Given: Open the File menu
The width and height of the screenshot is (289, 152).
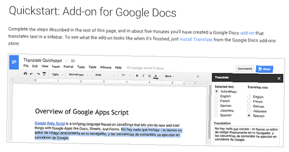Looking at the screenshot, I should click(x=26, y=66).
